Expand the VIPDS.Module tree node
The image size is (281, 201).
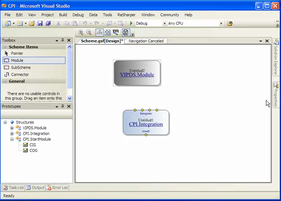[12, 128]
